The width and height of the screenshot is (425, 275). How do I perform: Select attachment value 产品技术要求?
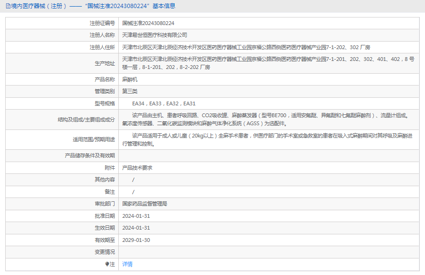tap(137, 168)
